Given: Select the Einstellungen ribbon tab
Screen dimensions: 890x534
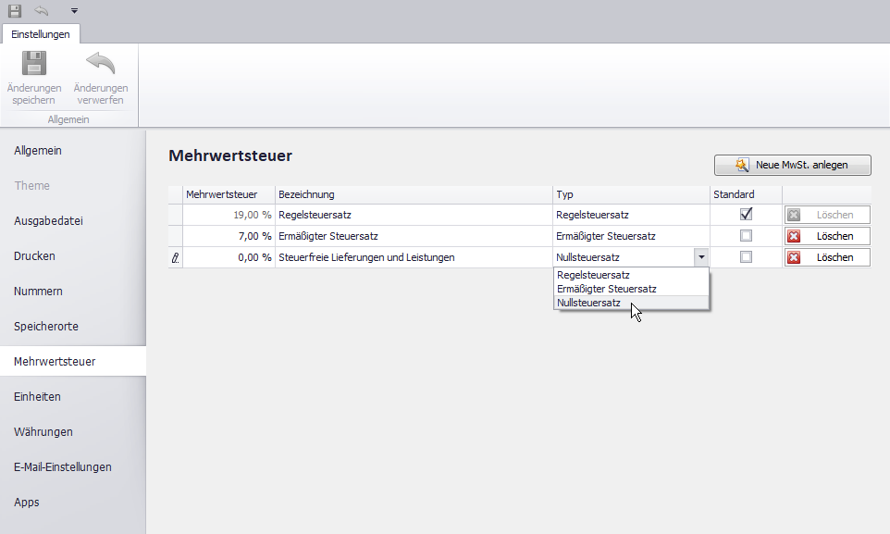Looking at the screenshot, I should point(41,34).
